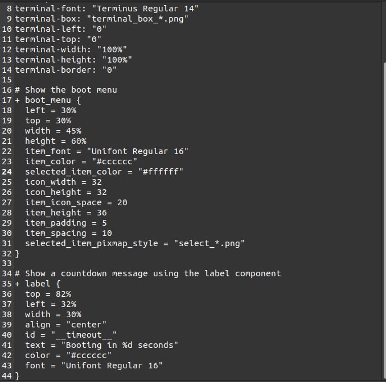The image size is (386, 382).
Task: Click line number 24 in the gutter
Action: [x=7, y=172]
